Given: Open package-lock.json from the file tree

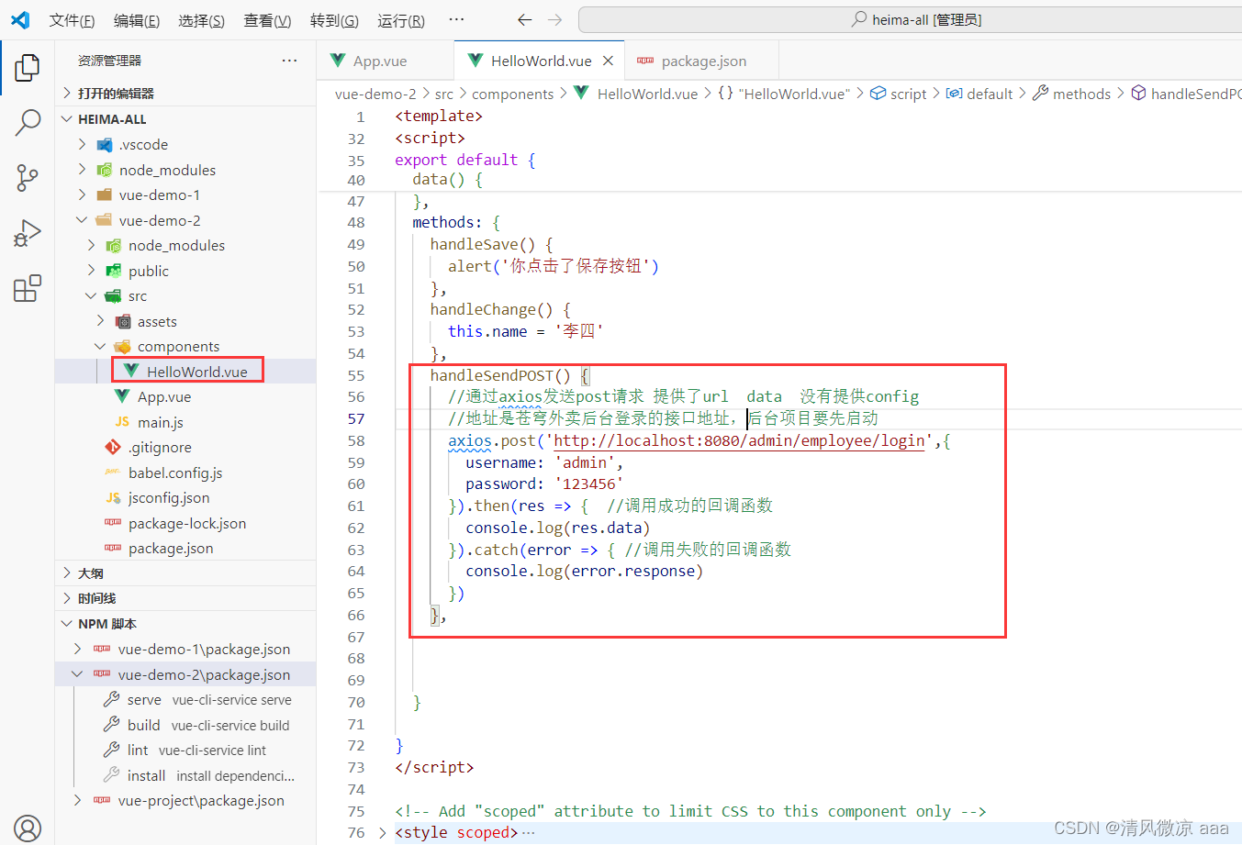Looking at the screenshot, I should pos(186,523).
